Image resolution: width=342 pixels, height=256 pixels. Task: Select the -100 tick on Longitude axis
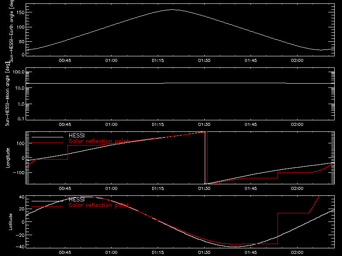tap(19, 173)
